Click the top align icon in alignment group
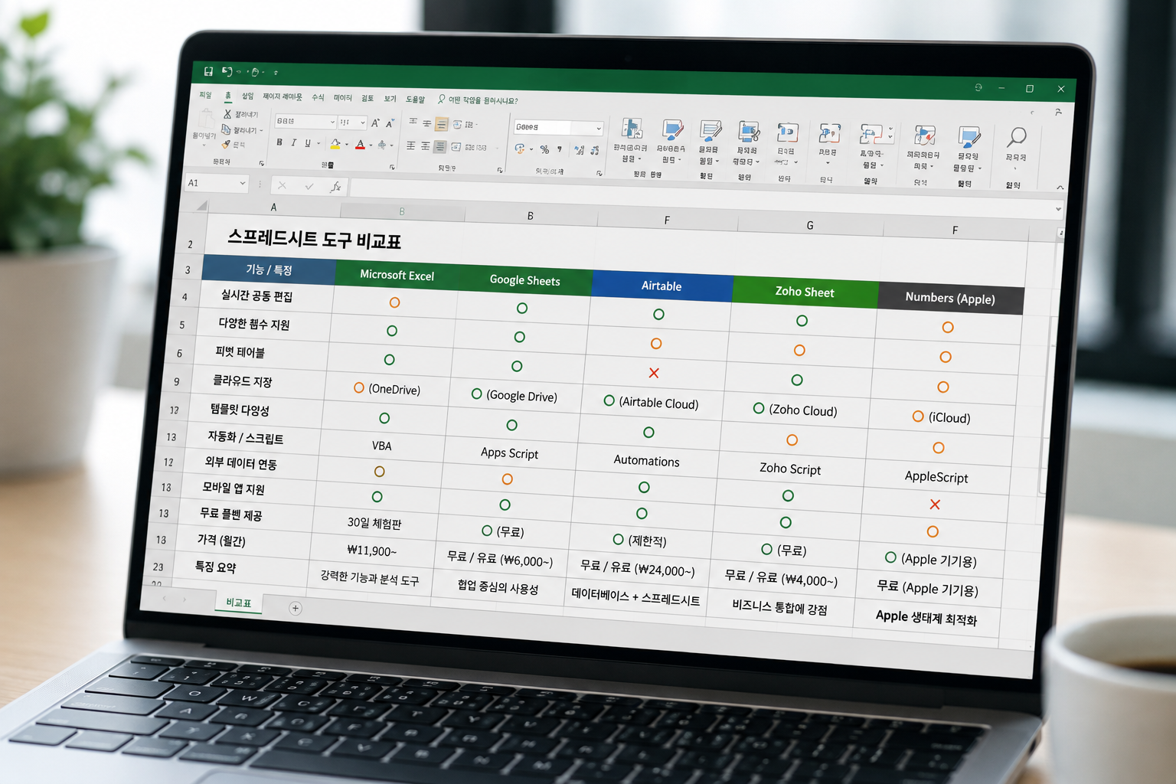Viewport: 1176px width, 784px height. (413, 122)
